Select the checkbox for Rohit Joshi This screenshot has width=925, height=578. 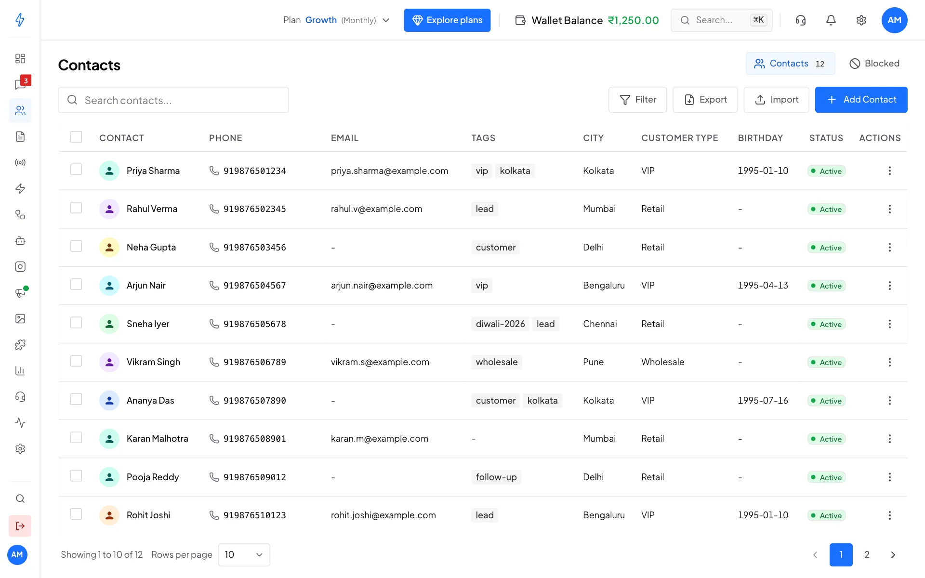[x=76, y=514]
